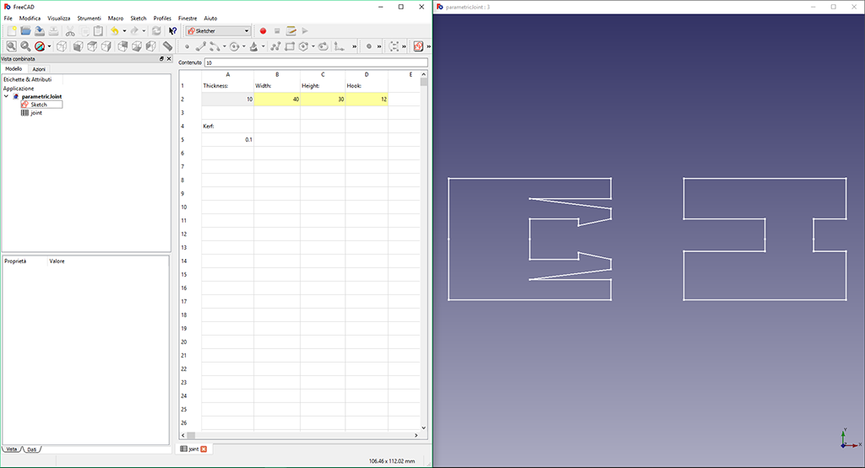Select the Create Point sketch tool
The height and width of the screenshot is (468, 865).
[187, 47]
